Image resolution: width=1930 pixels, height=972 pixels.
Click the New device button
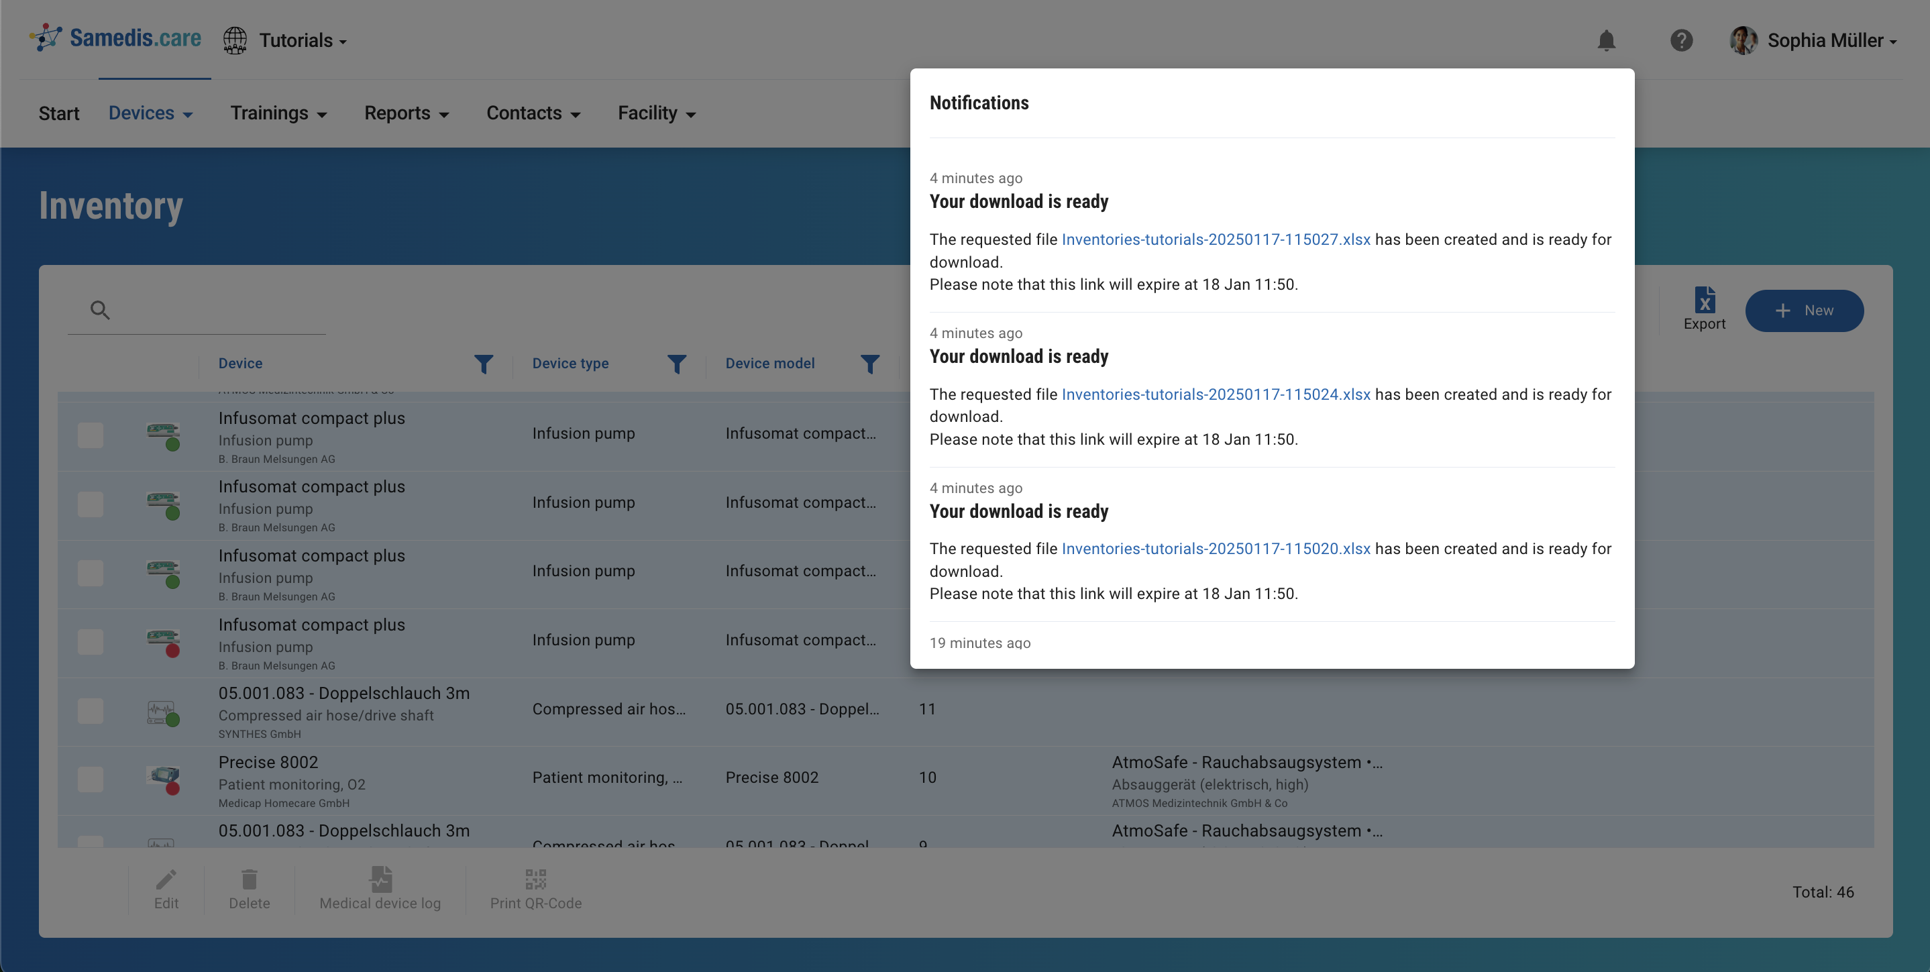(1803, 311)
